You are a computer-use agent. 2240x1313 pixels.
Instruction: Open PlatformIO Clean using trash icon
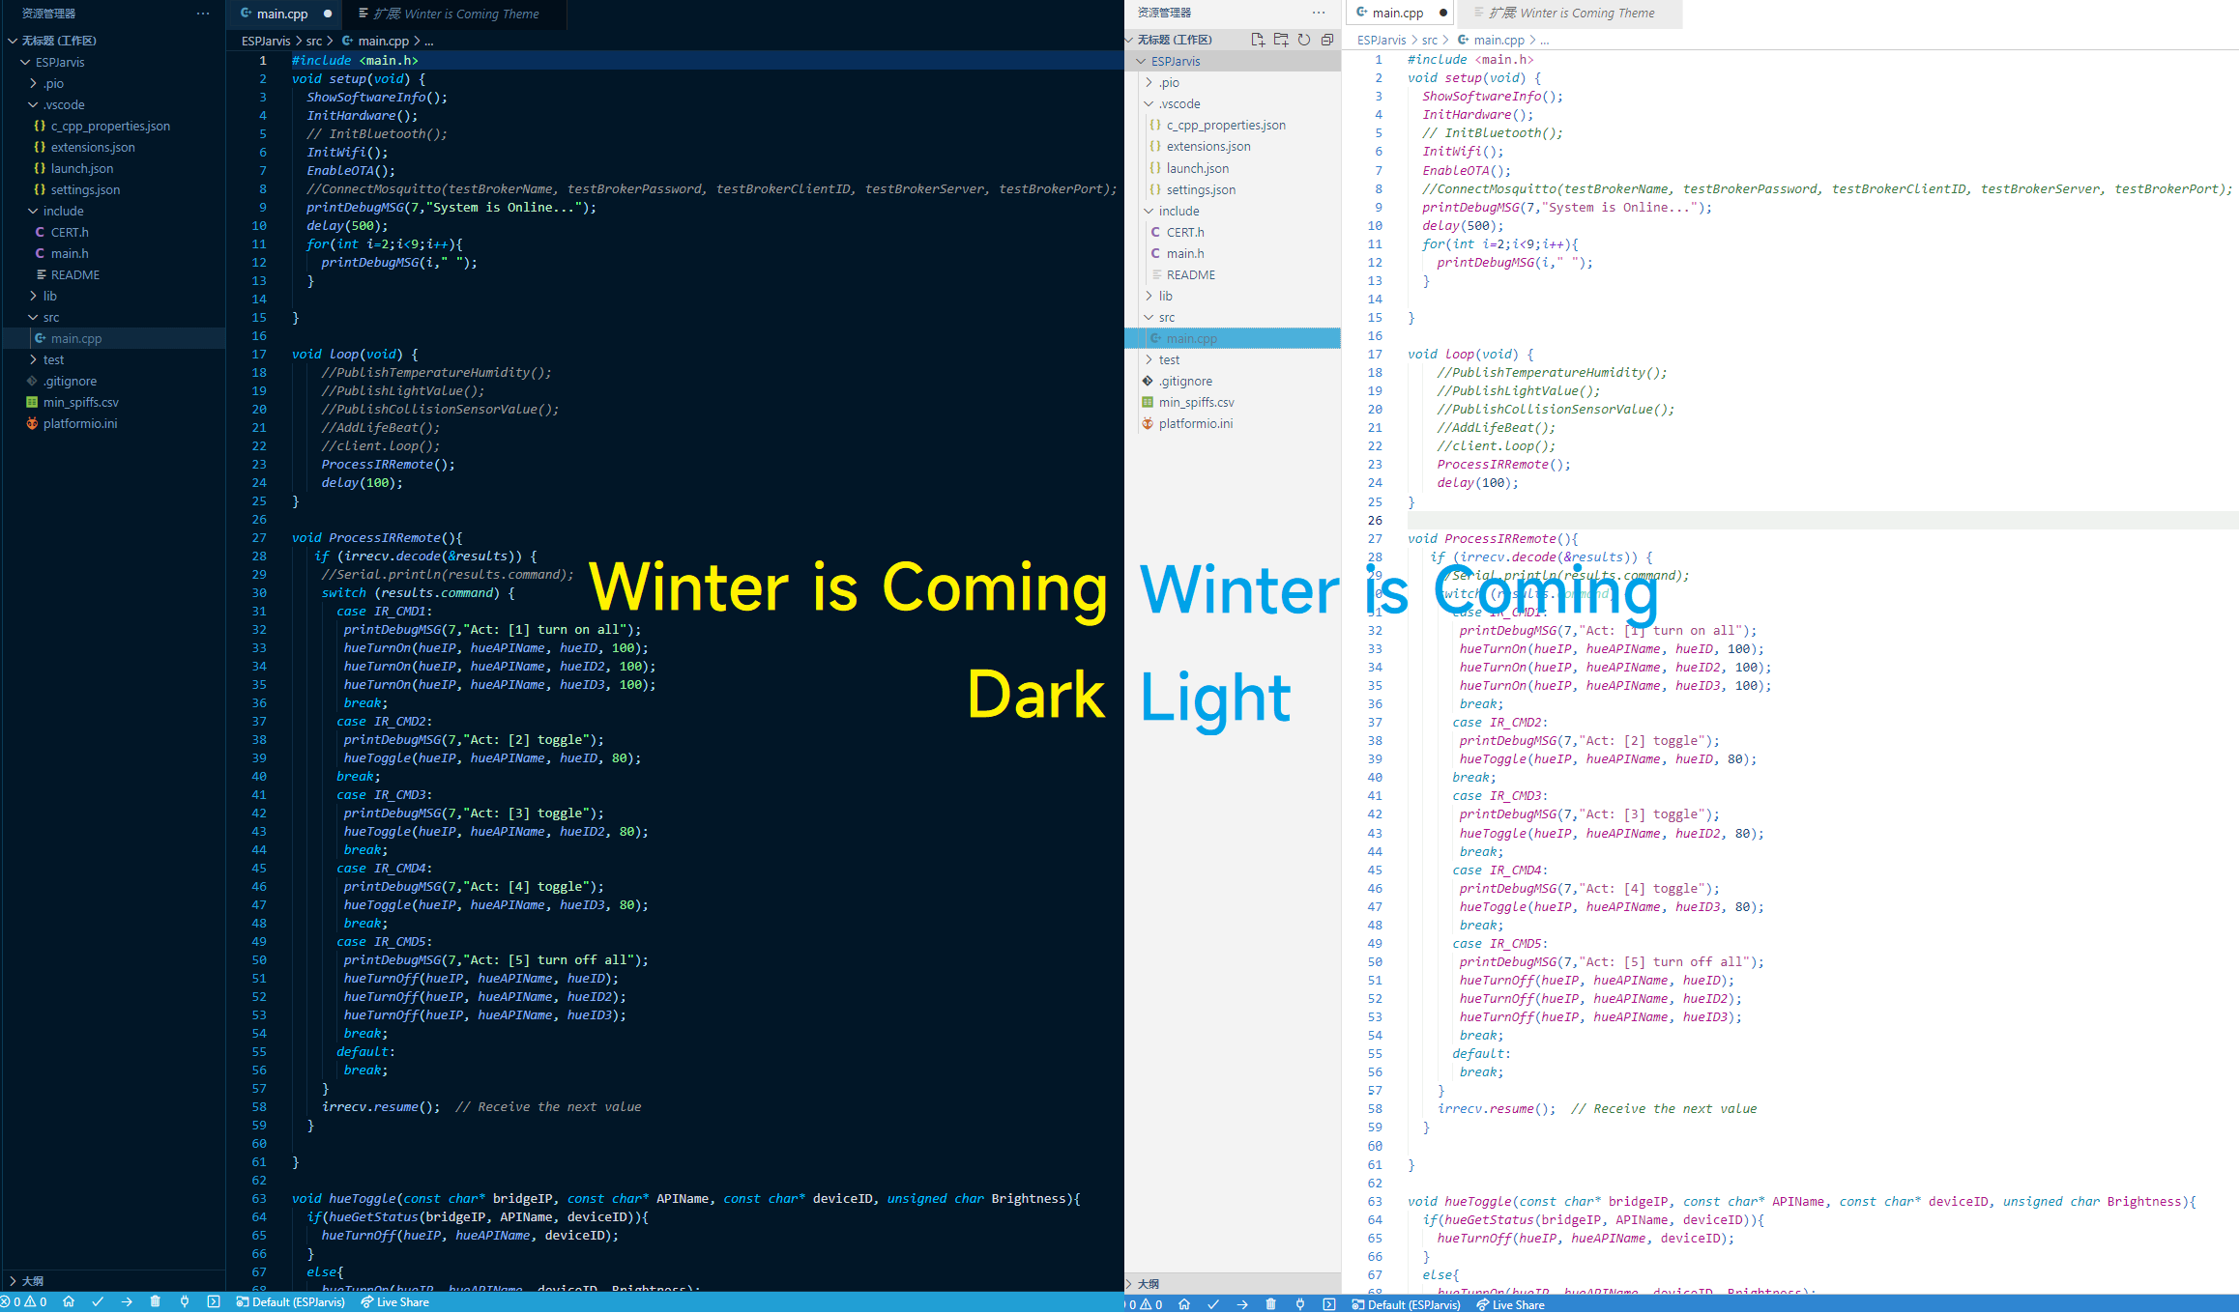point(155,1301)
